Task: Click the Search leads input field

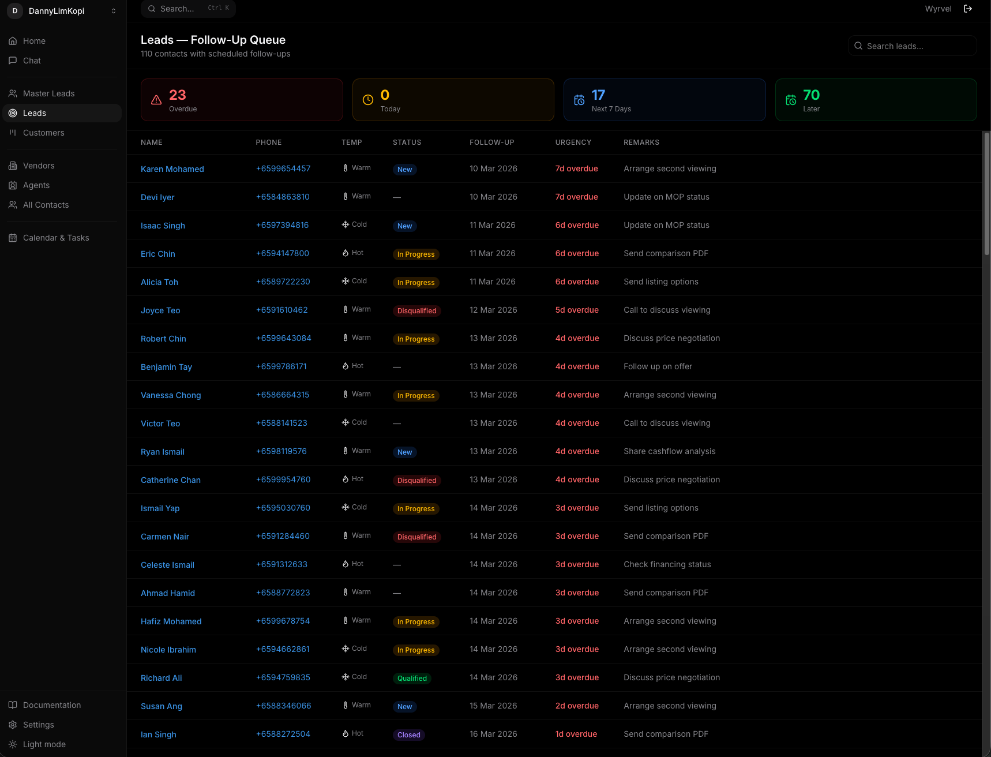Action: 912,46
